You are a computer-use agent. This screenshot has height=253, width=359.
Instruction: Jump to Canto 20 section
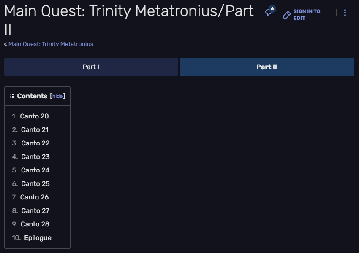34,116
